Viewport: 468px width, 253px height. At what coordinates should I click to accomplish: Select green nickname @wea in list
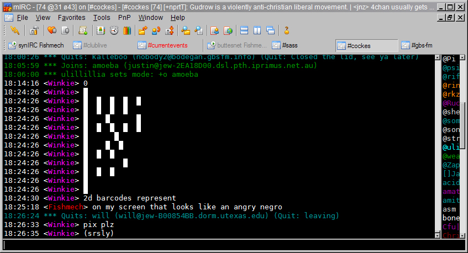[451, 156]
